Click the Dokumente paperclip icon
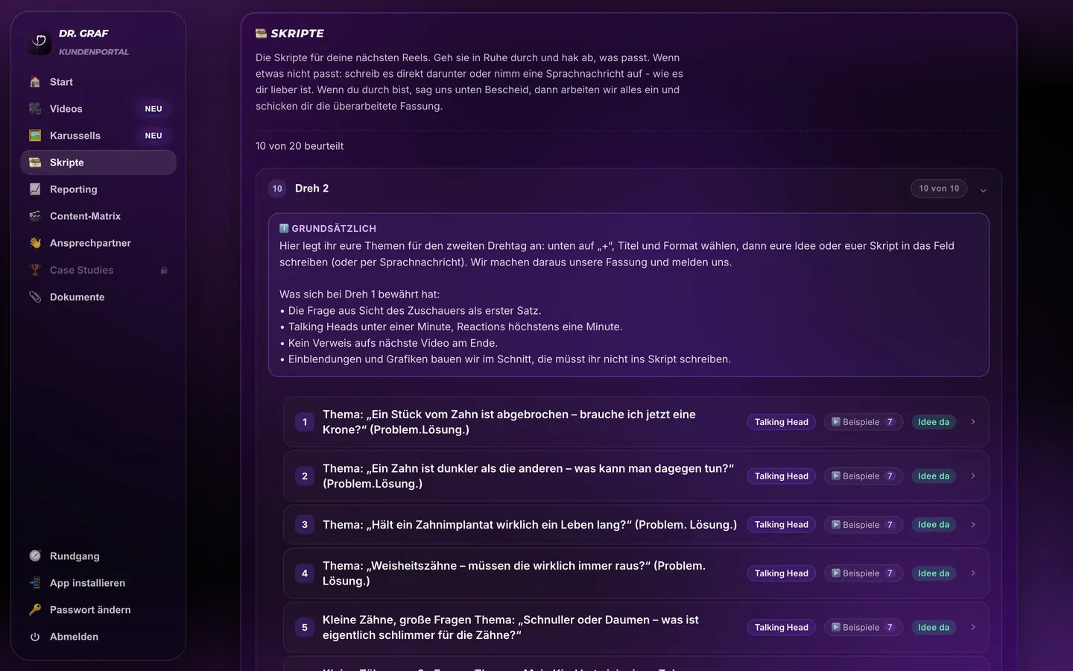This screenshot has width=1073, height=671. 35,297
